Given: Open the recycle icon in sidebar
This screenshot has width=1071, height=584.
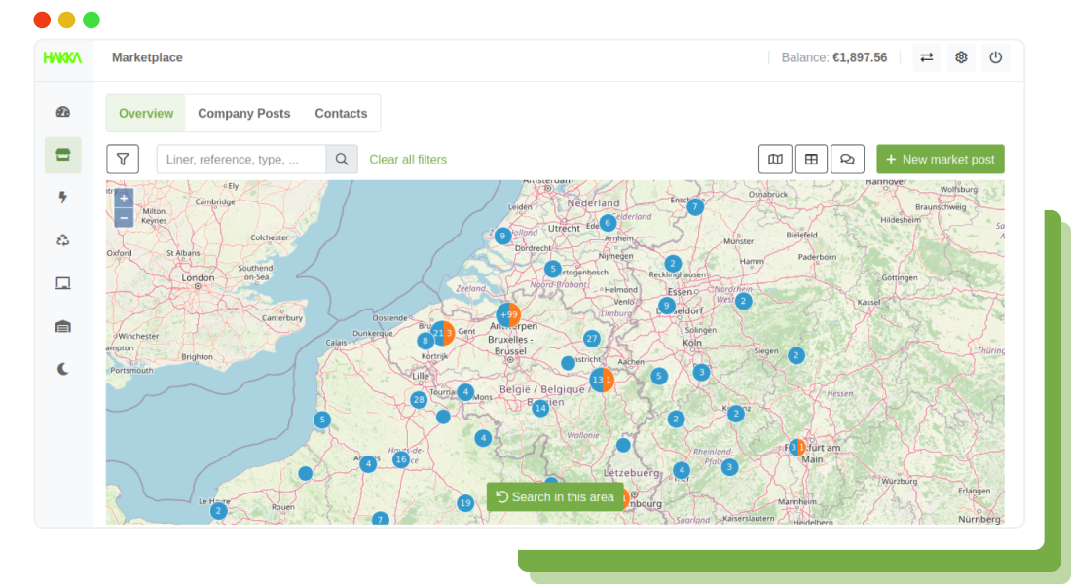Looking at the screenshot, I should pyautogui.click(x=63, y=240).
